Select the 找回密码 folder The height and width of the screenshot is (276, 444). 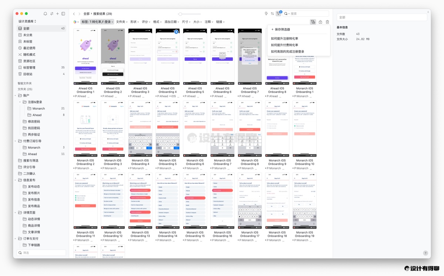coord(34,128)
